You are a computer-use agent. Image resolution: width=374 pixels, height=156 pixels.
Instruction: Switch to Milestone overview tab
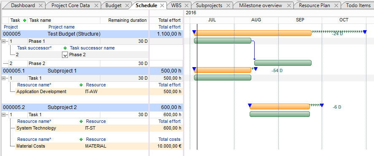[x=261, y=5]
